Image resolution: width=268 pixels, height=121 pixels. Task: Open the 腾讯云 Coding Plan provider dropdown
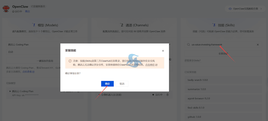coord(45,45)
